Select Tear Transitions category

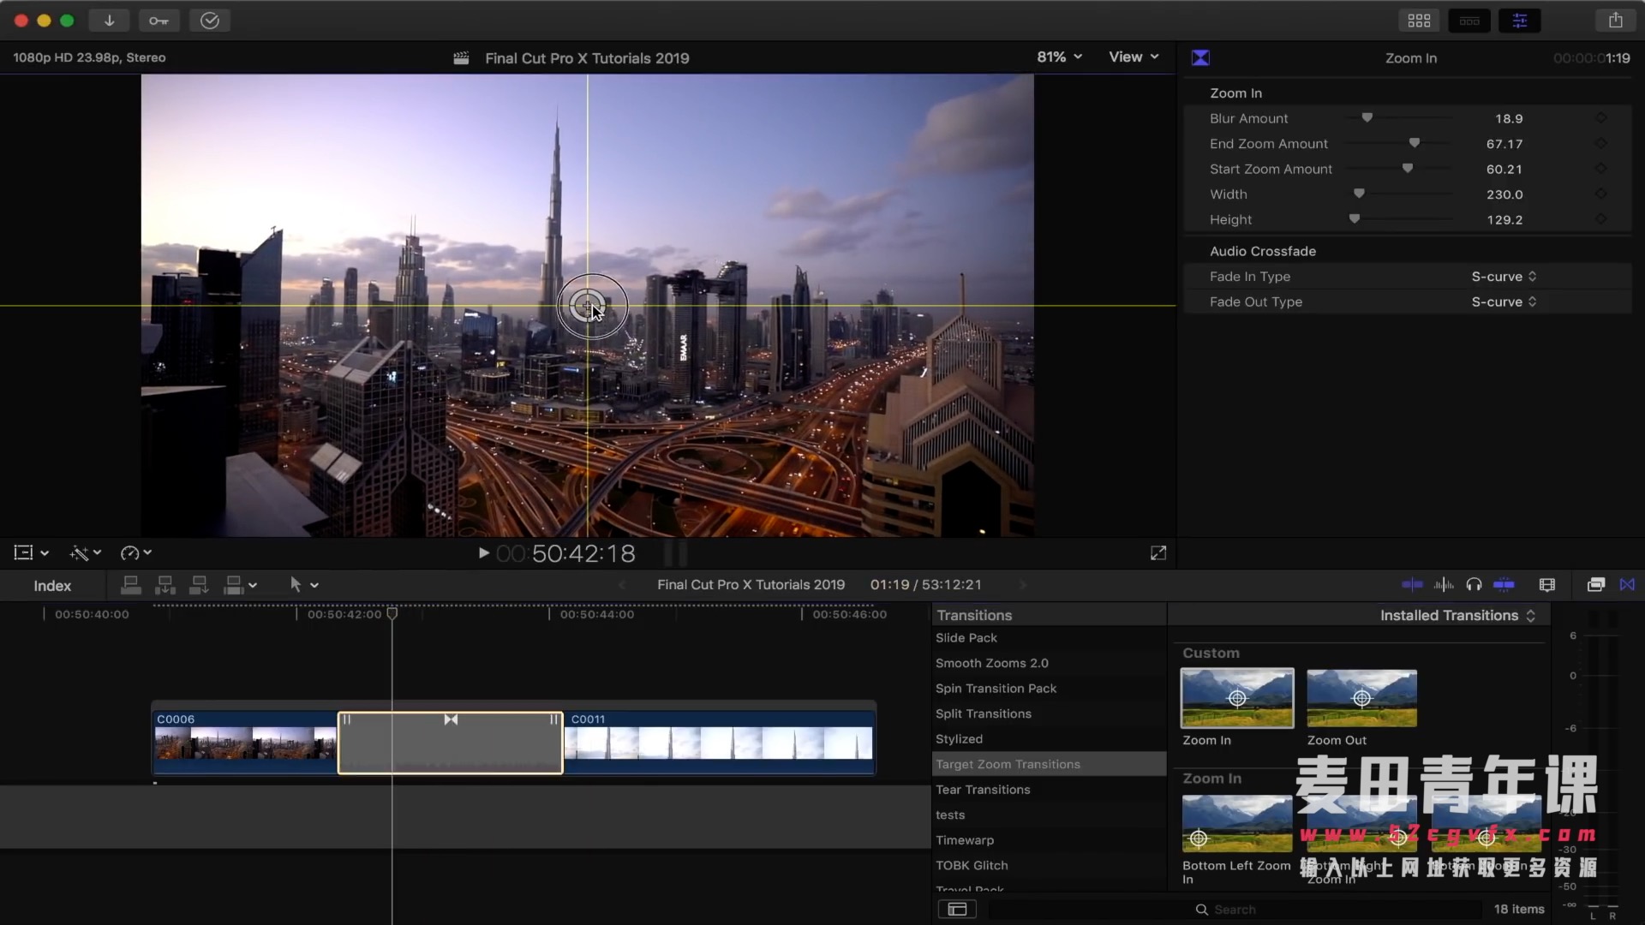coord(983,790)
